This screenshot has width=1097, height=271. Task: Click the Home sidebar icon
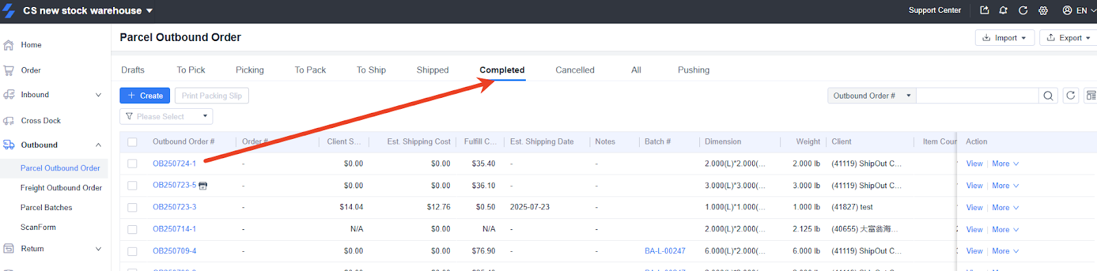(9, 45)
